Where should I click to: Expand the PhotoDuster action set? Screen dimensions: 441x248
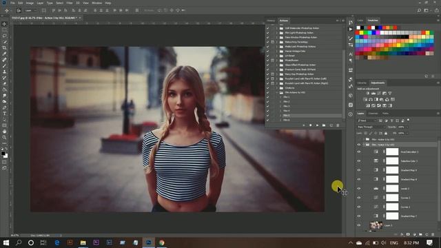[x=277, y=60]
